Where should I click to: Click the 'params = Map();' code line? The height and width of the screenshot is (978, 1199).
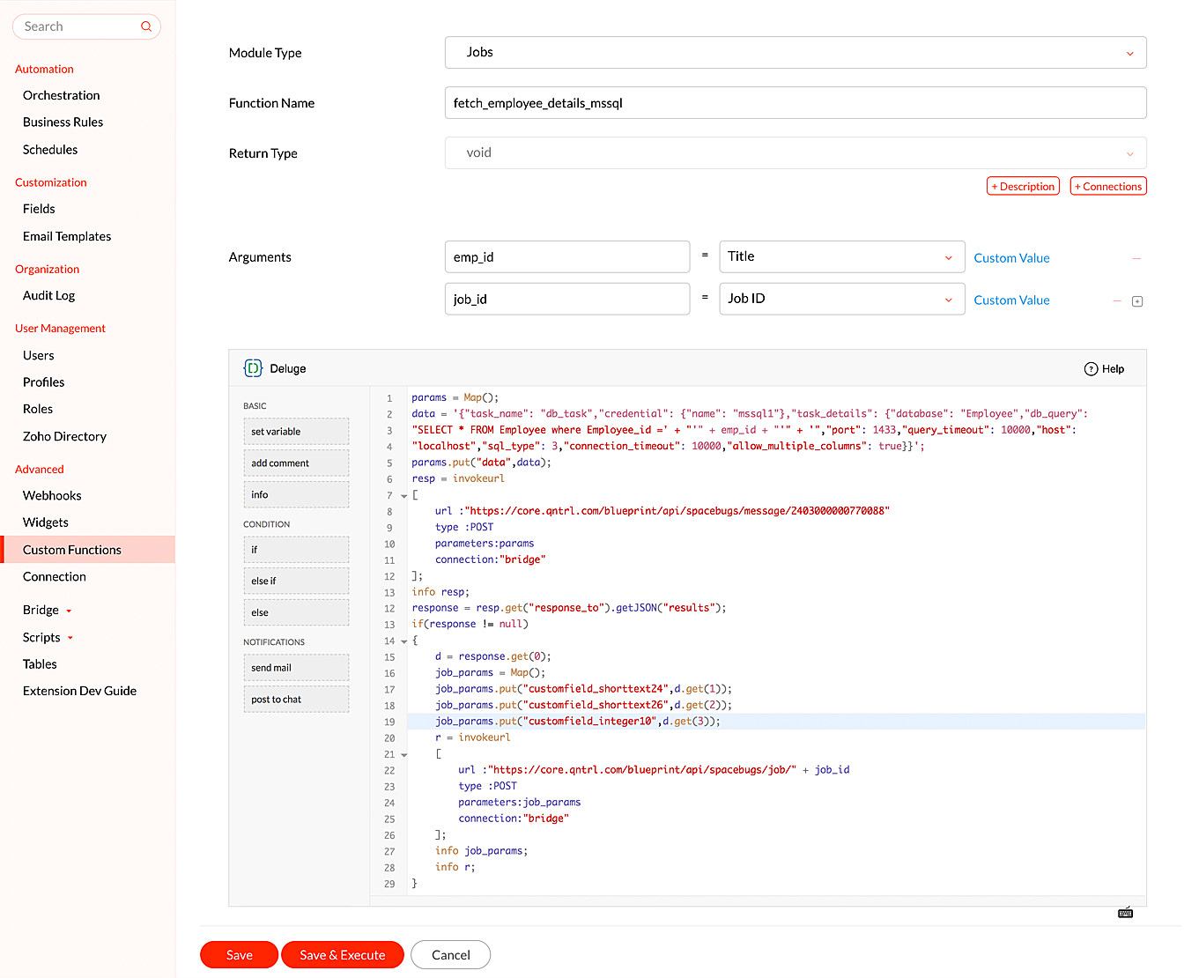455,397
